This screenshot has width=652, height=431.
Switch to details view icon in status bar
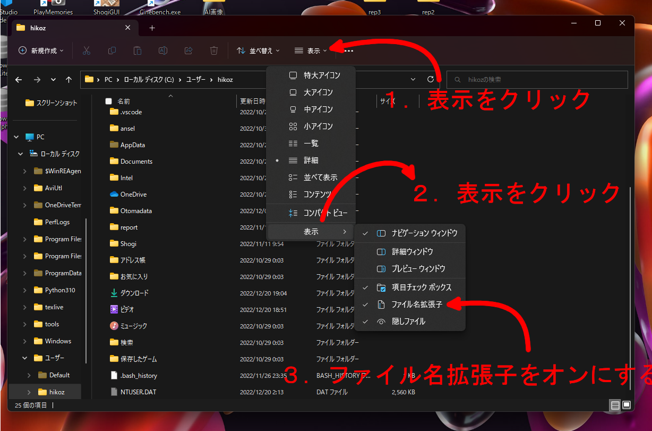pos(615,405)
